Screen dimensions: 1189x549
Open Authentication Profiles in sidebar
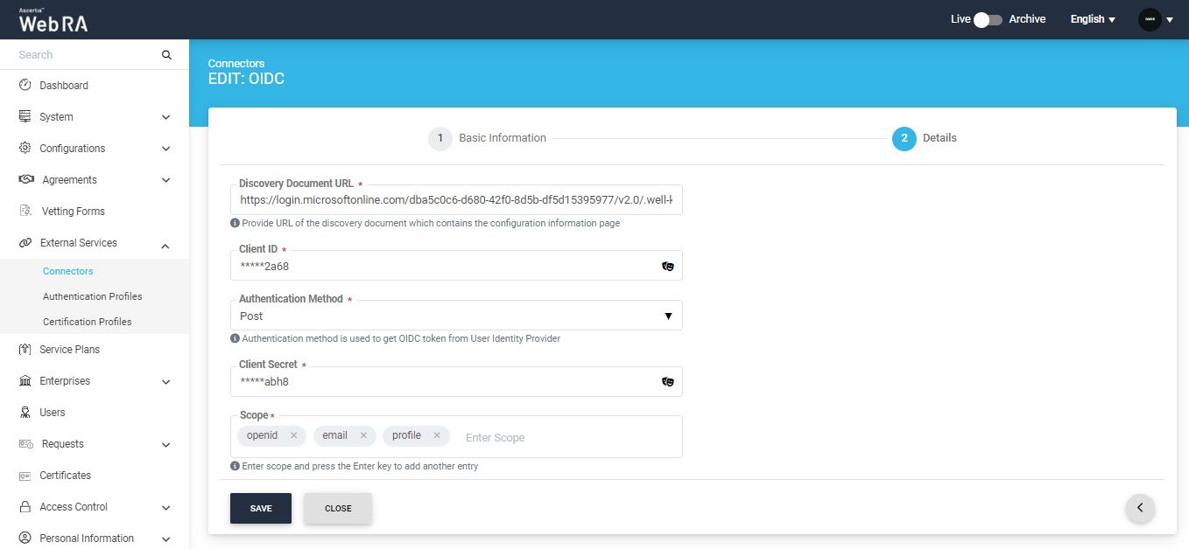93,296
